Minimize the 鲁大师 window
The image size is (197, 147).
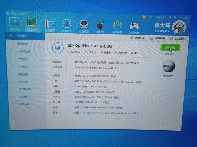point(180,18)
